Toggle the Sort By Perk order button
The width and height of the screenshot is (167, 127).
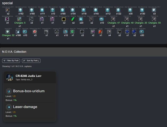pyautogui.click(x=31, y=61)
